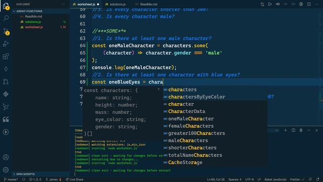Image resolution: width=323 pixels, height=182 pixels.
Task: Click the Ln 69, Col 26 indicator
Action: [x=216, y=179]
